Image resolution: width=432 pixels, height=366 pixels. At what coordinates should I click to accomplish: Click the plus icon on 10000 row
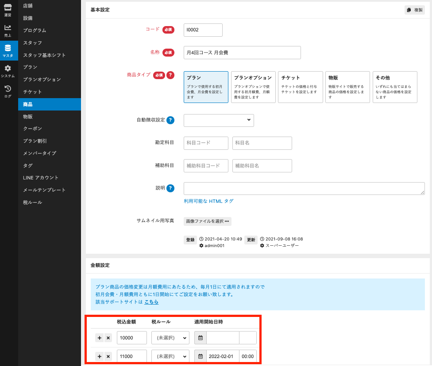[99, 338]
